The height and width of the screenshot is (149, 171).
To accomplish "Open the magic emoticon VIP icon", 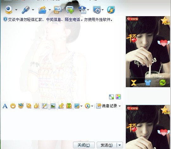I will [x=21, y=106].
